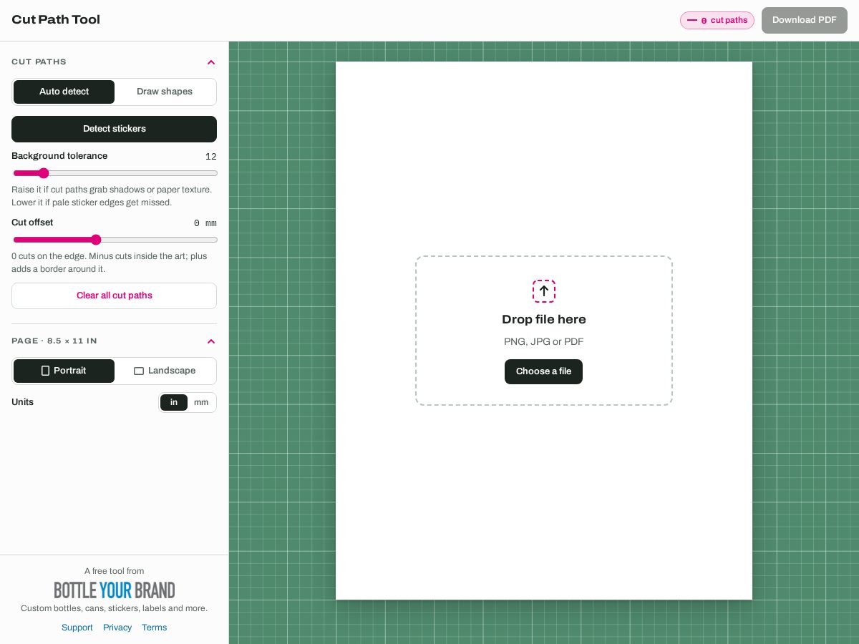This screenshot has height=644, width=859.
Task: Click the 'PNG, JPG or PDF' text
Action: click(x=544, y=342)
